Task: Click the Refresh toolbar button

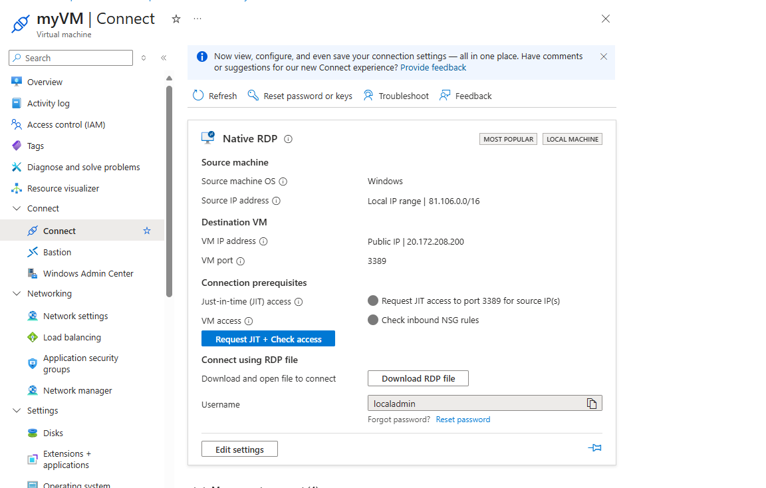Action: point(215,96)
